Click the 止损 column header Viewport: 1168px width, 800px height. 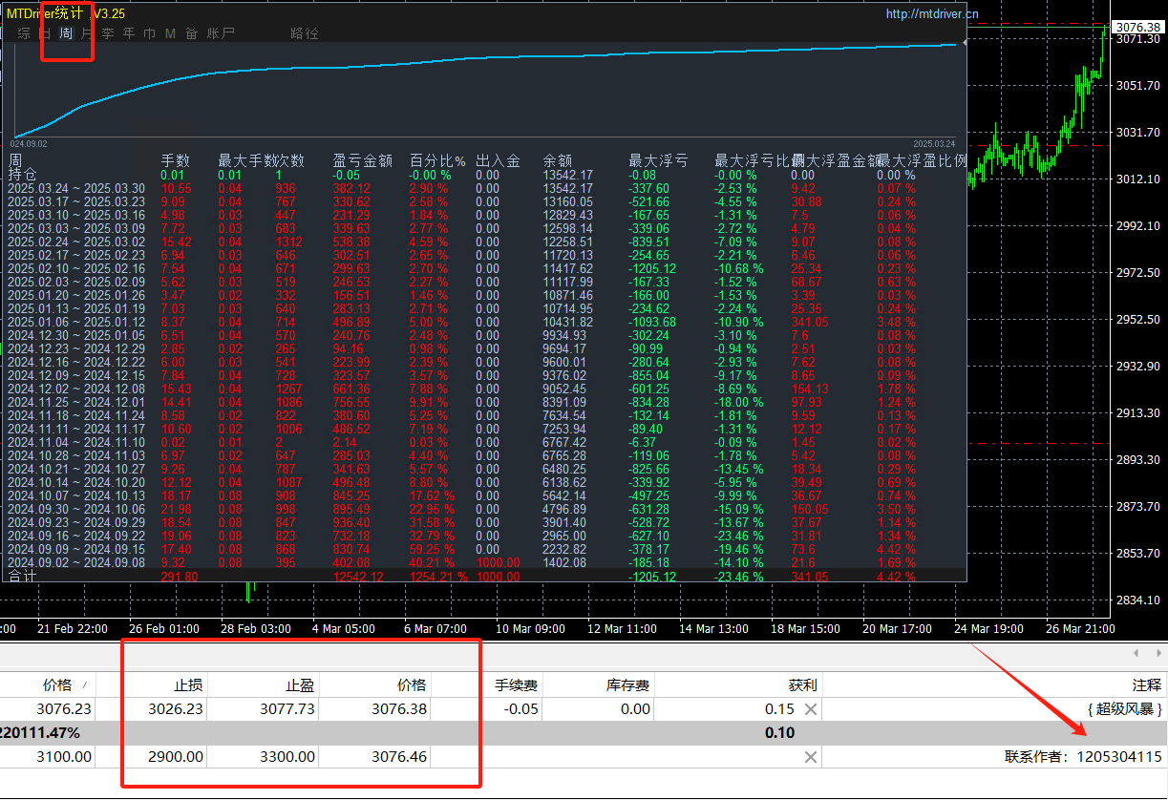pos(187,684)
